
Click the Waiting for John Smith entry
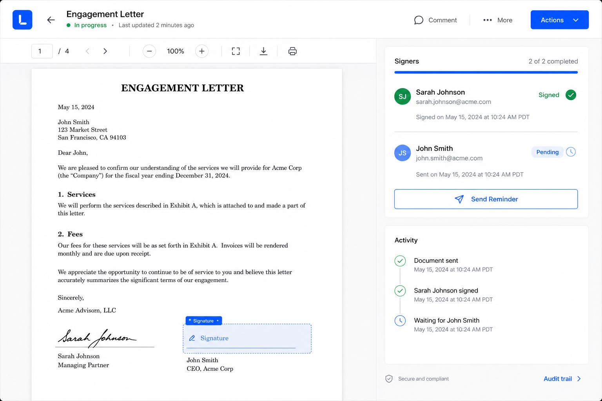453,325
